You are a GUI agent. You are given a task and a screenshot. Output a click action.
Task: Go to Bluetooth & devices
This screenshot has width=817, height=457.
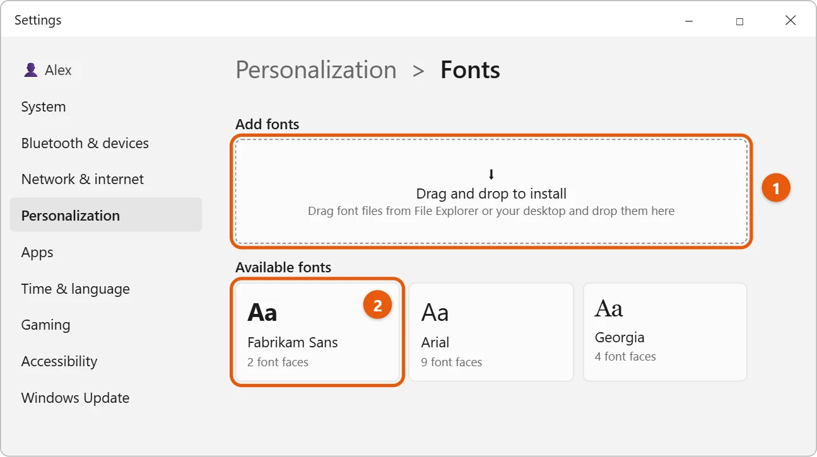[85, 143]
